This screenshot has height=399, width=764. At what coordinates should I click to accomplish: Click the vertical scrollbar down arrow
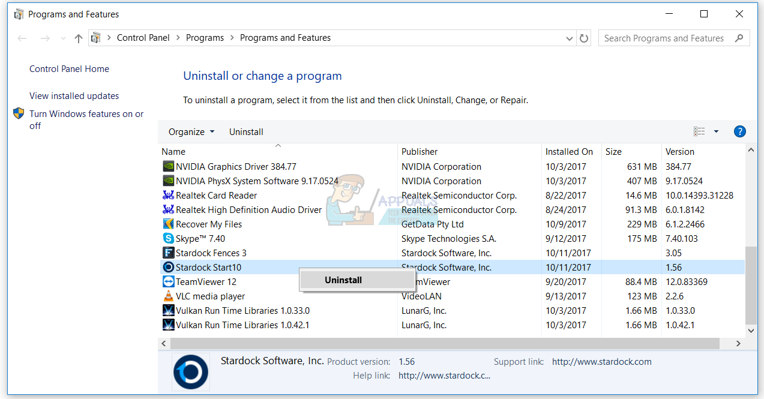click(x=751, y=331)
